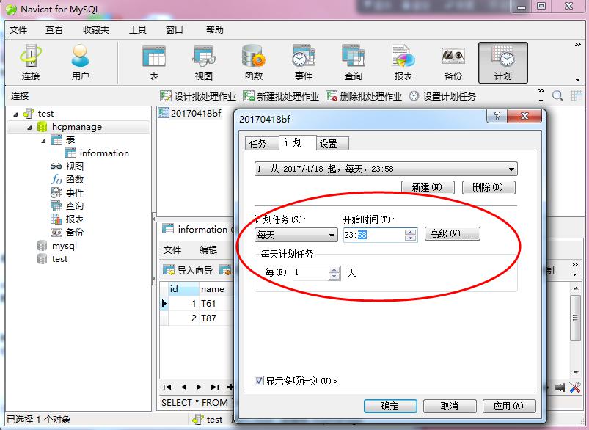The image size is (589, 430).
Task: Open the 文件 menu
Action: 18,29
